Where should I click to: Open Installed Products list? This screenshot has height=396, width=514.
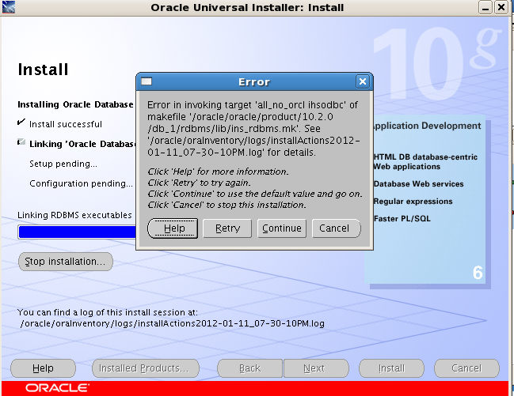click(146, 368)
